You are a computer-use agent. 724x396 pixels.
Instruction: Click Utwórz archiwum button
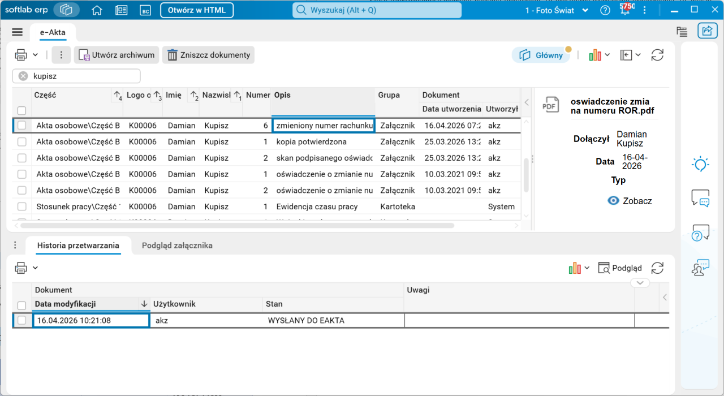pos(117,55)
